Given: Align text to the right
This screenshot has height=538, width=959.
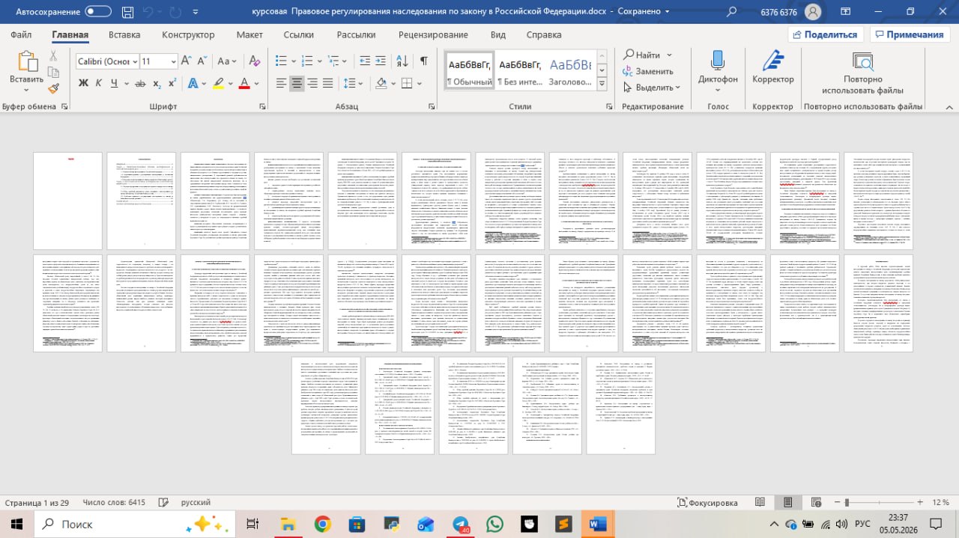Looking at the screenshot, I should click(x=312, y=84).
